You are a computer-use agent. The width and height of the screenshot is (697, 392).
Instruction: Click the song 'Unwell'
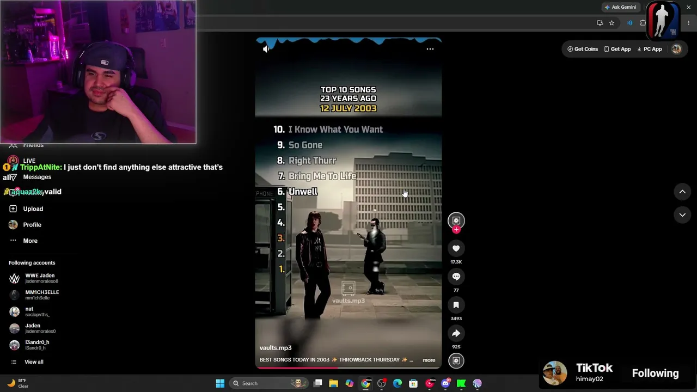click(303, 192)
